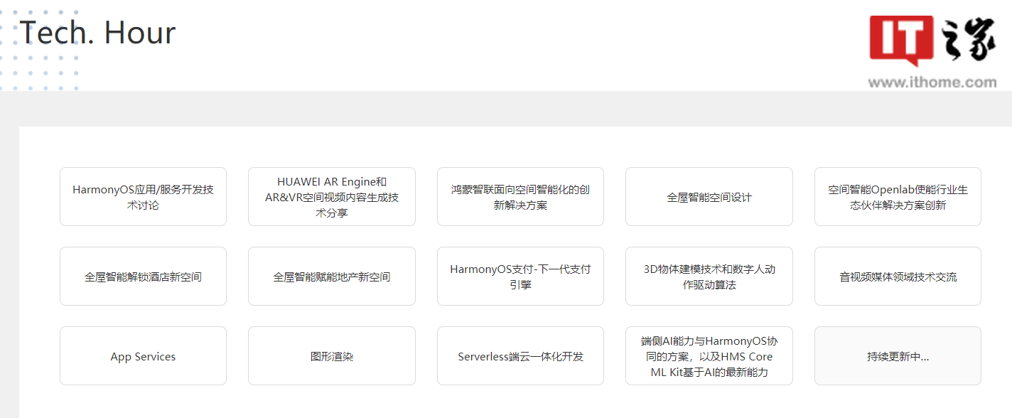1012x418 pixels.
Task: Click the 持续更新中... card
Action: point(898,356)
